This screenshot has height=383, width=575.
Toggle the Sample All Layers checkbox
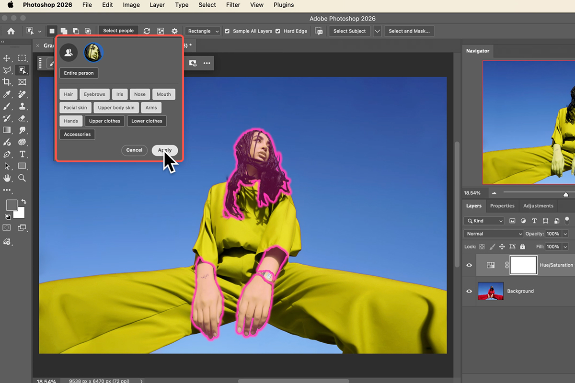click(x=227, y=31)
